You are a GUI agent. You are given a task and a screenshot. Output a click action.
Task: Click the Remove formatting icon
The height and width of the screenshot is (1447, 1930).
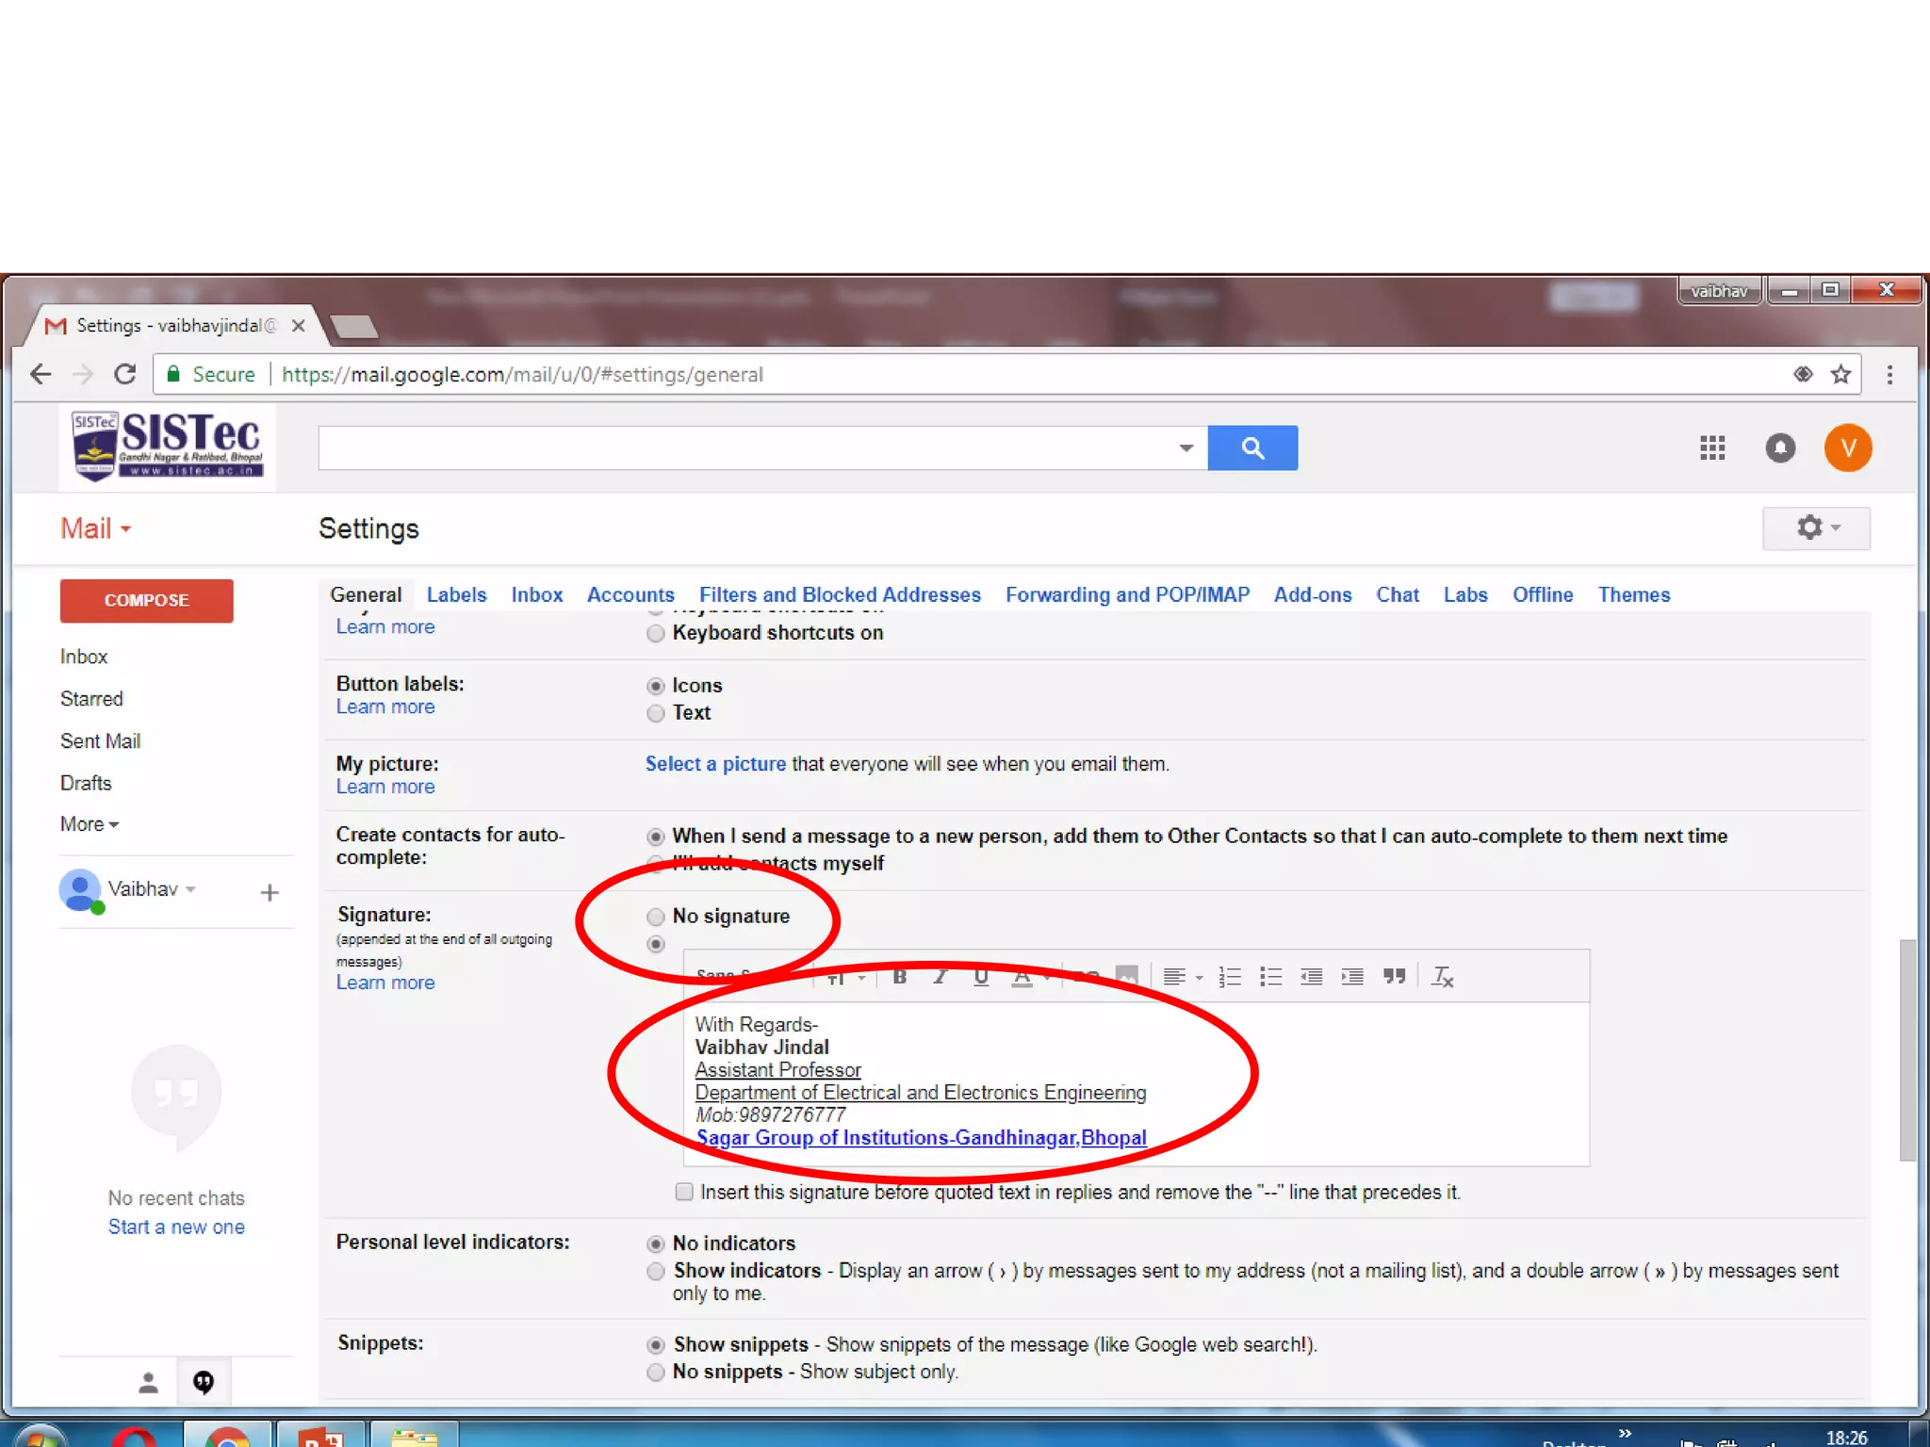pos(1442,977)
